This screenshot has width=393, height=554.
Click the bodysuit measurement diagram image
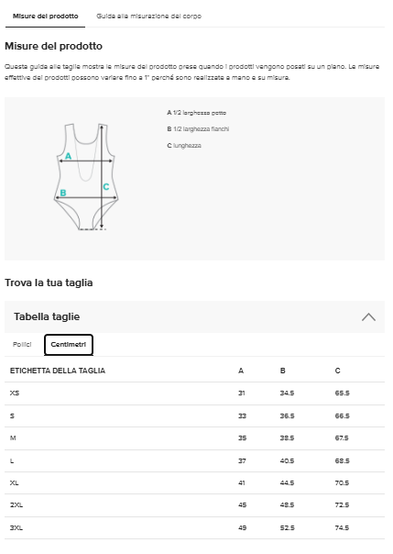click(86, 177)
